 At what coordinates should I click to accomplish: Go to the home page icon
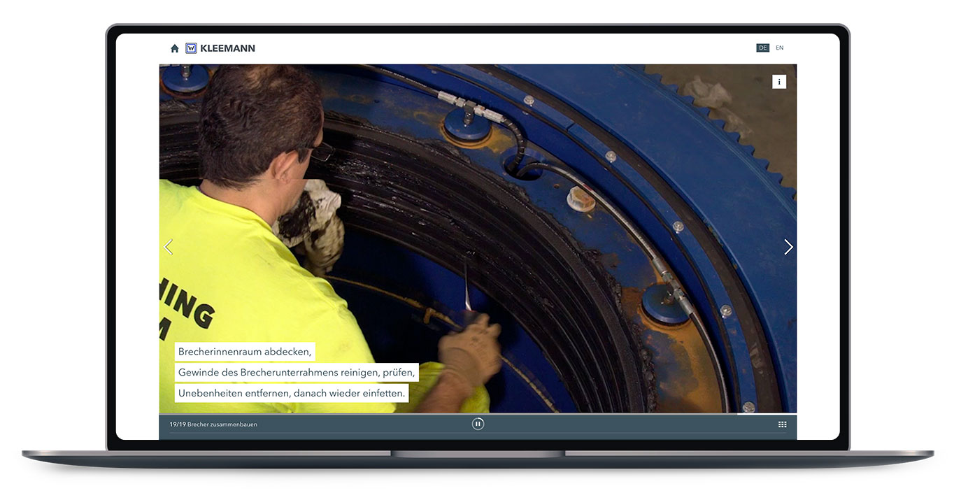(175, 48)
